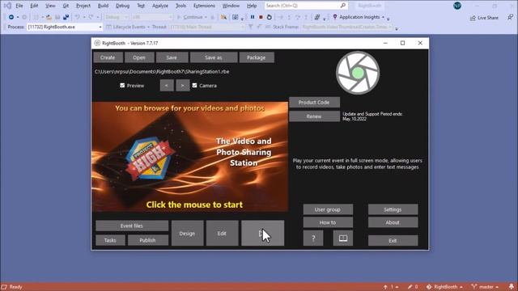
Task: Open the master branch dropdown
Action: [486, 287]
